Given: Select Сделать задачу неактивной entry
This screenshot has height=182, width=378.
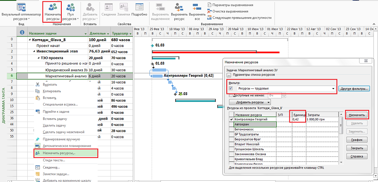Looking at the screenshot, I should pyautogui.click(x=63, y=132).
